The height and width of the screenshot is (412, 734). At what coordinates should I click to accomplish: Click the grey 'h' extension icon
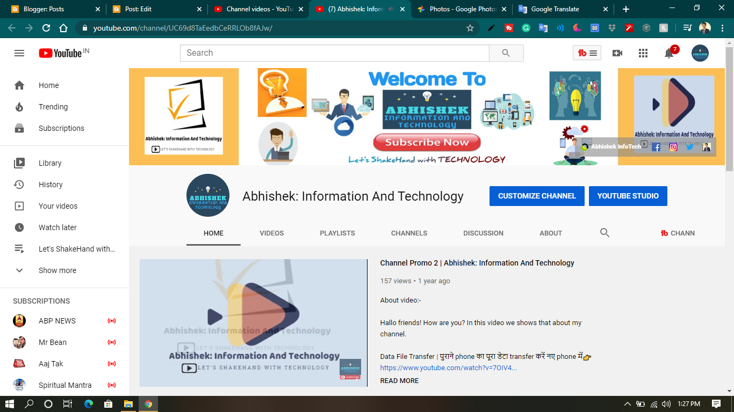click(x=664, y=28)
